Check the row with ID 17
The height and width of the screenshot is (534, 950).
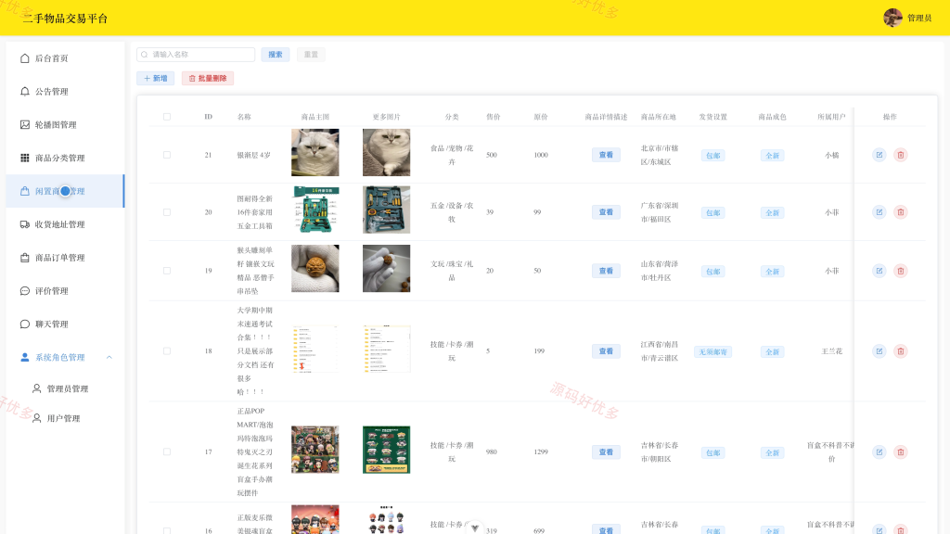pos(167,451)
